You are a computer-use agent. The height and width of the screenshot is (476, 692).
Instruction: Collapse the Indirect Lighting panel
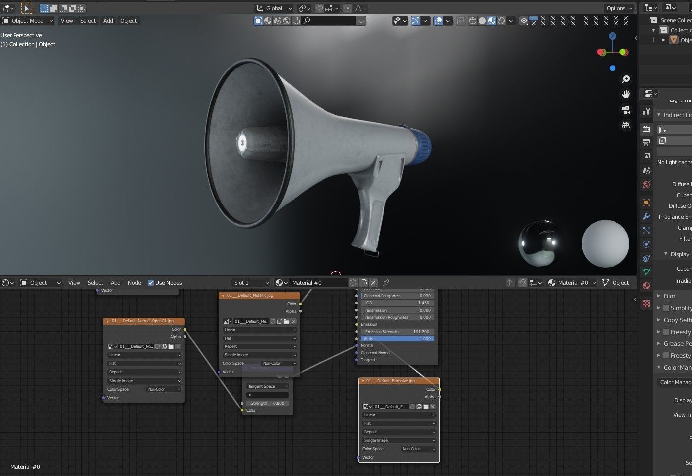click(659, 115)
